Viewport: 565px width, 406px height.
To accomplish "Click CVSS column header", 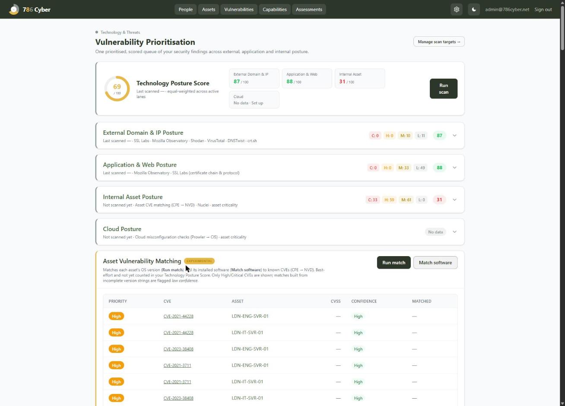I will pyautogui.click(x=336, y=301).
